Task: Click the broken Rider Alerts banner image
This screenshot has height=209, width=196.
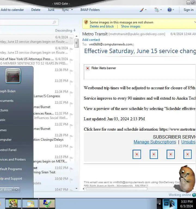Action: click(88, 68)
